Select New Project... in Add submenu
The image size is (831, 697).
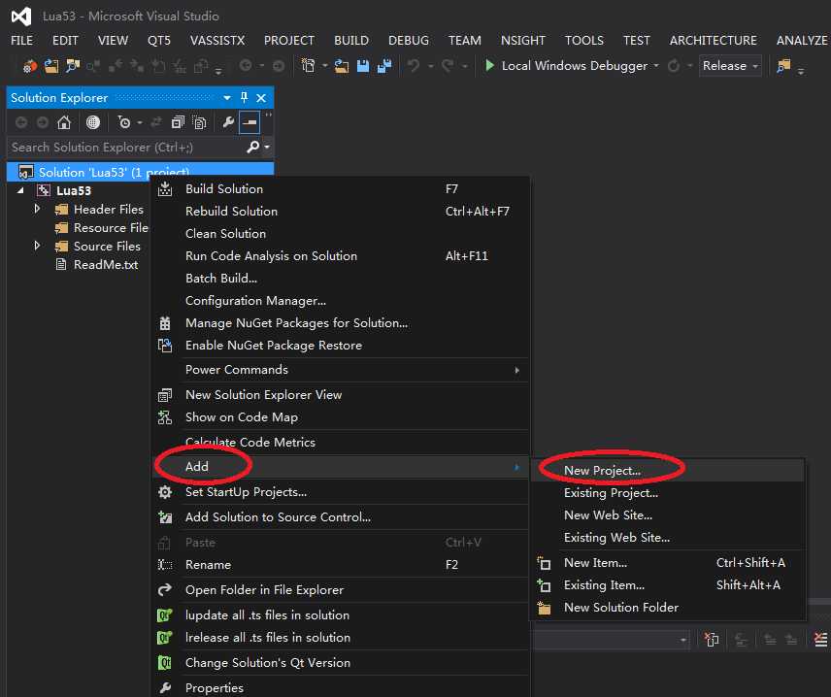[x=668, y=471]
